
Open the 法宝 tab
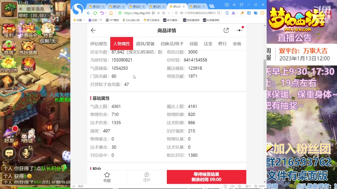(x=208, y=44)
